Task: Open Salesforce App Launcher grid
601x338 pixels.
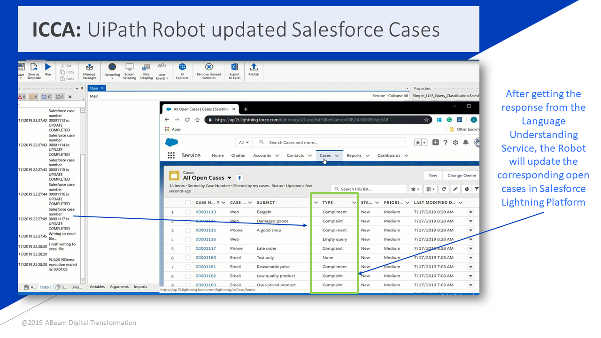Action: 171,155
